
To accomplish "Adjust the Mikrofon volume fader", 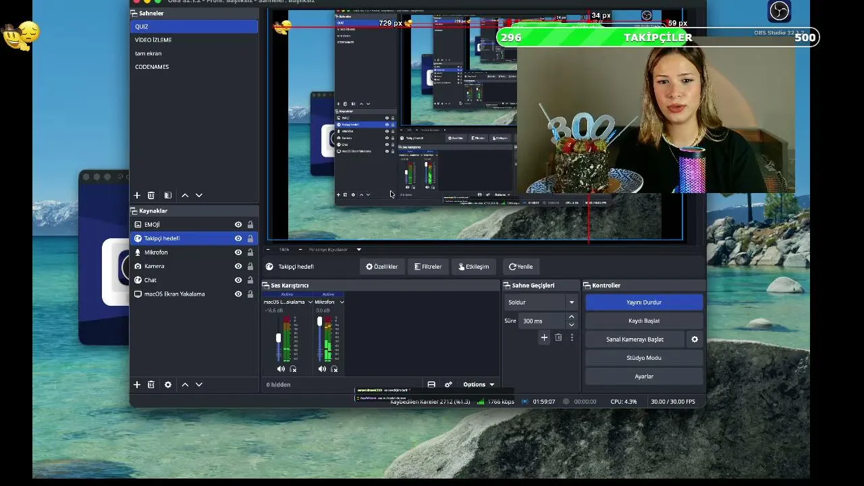I will (x=319, y=322).
